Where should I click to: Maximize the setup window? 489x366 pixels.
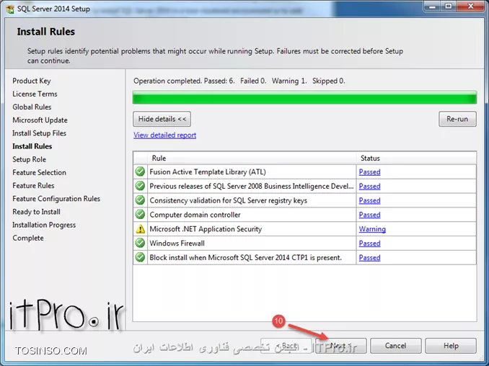[x=449, y=6]
